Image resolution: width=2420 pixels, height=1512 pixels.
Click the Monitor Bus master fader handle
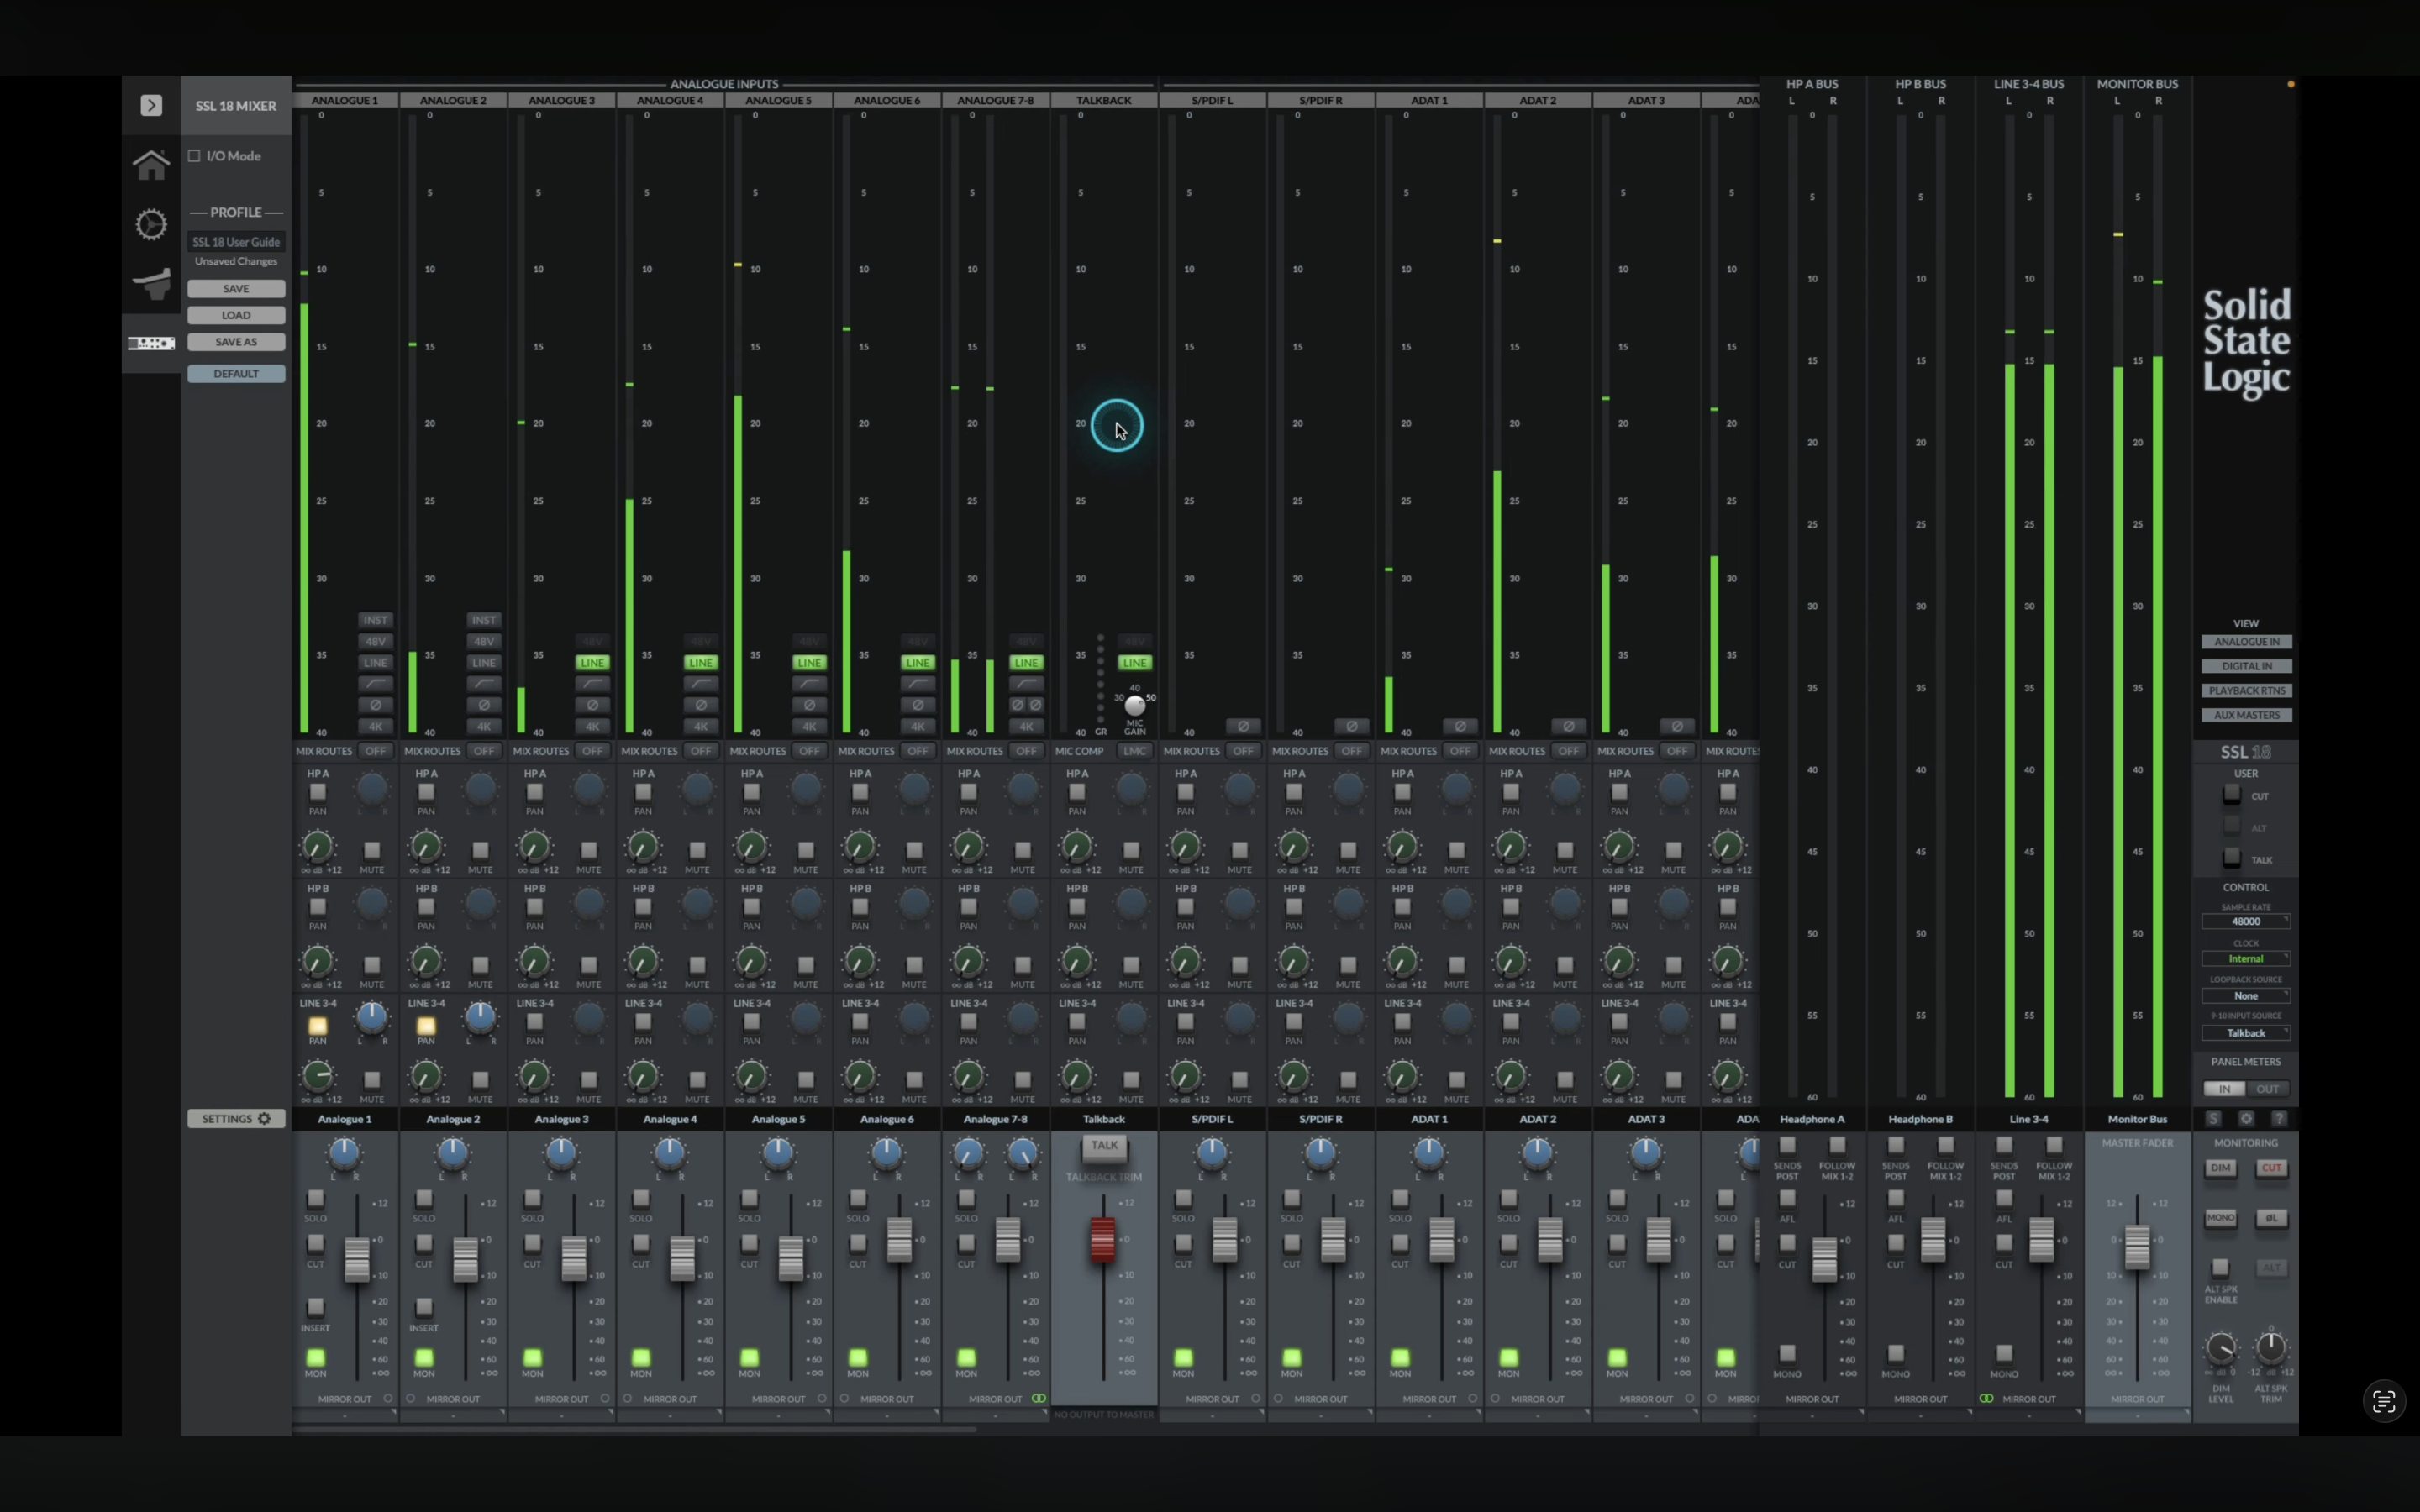[2137, 1246]
